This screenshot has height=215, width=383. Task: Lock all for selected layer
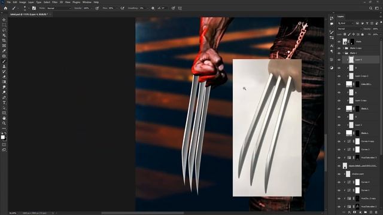coord(363,35)
